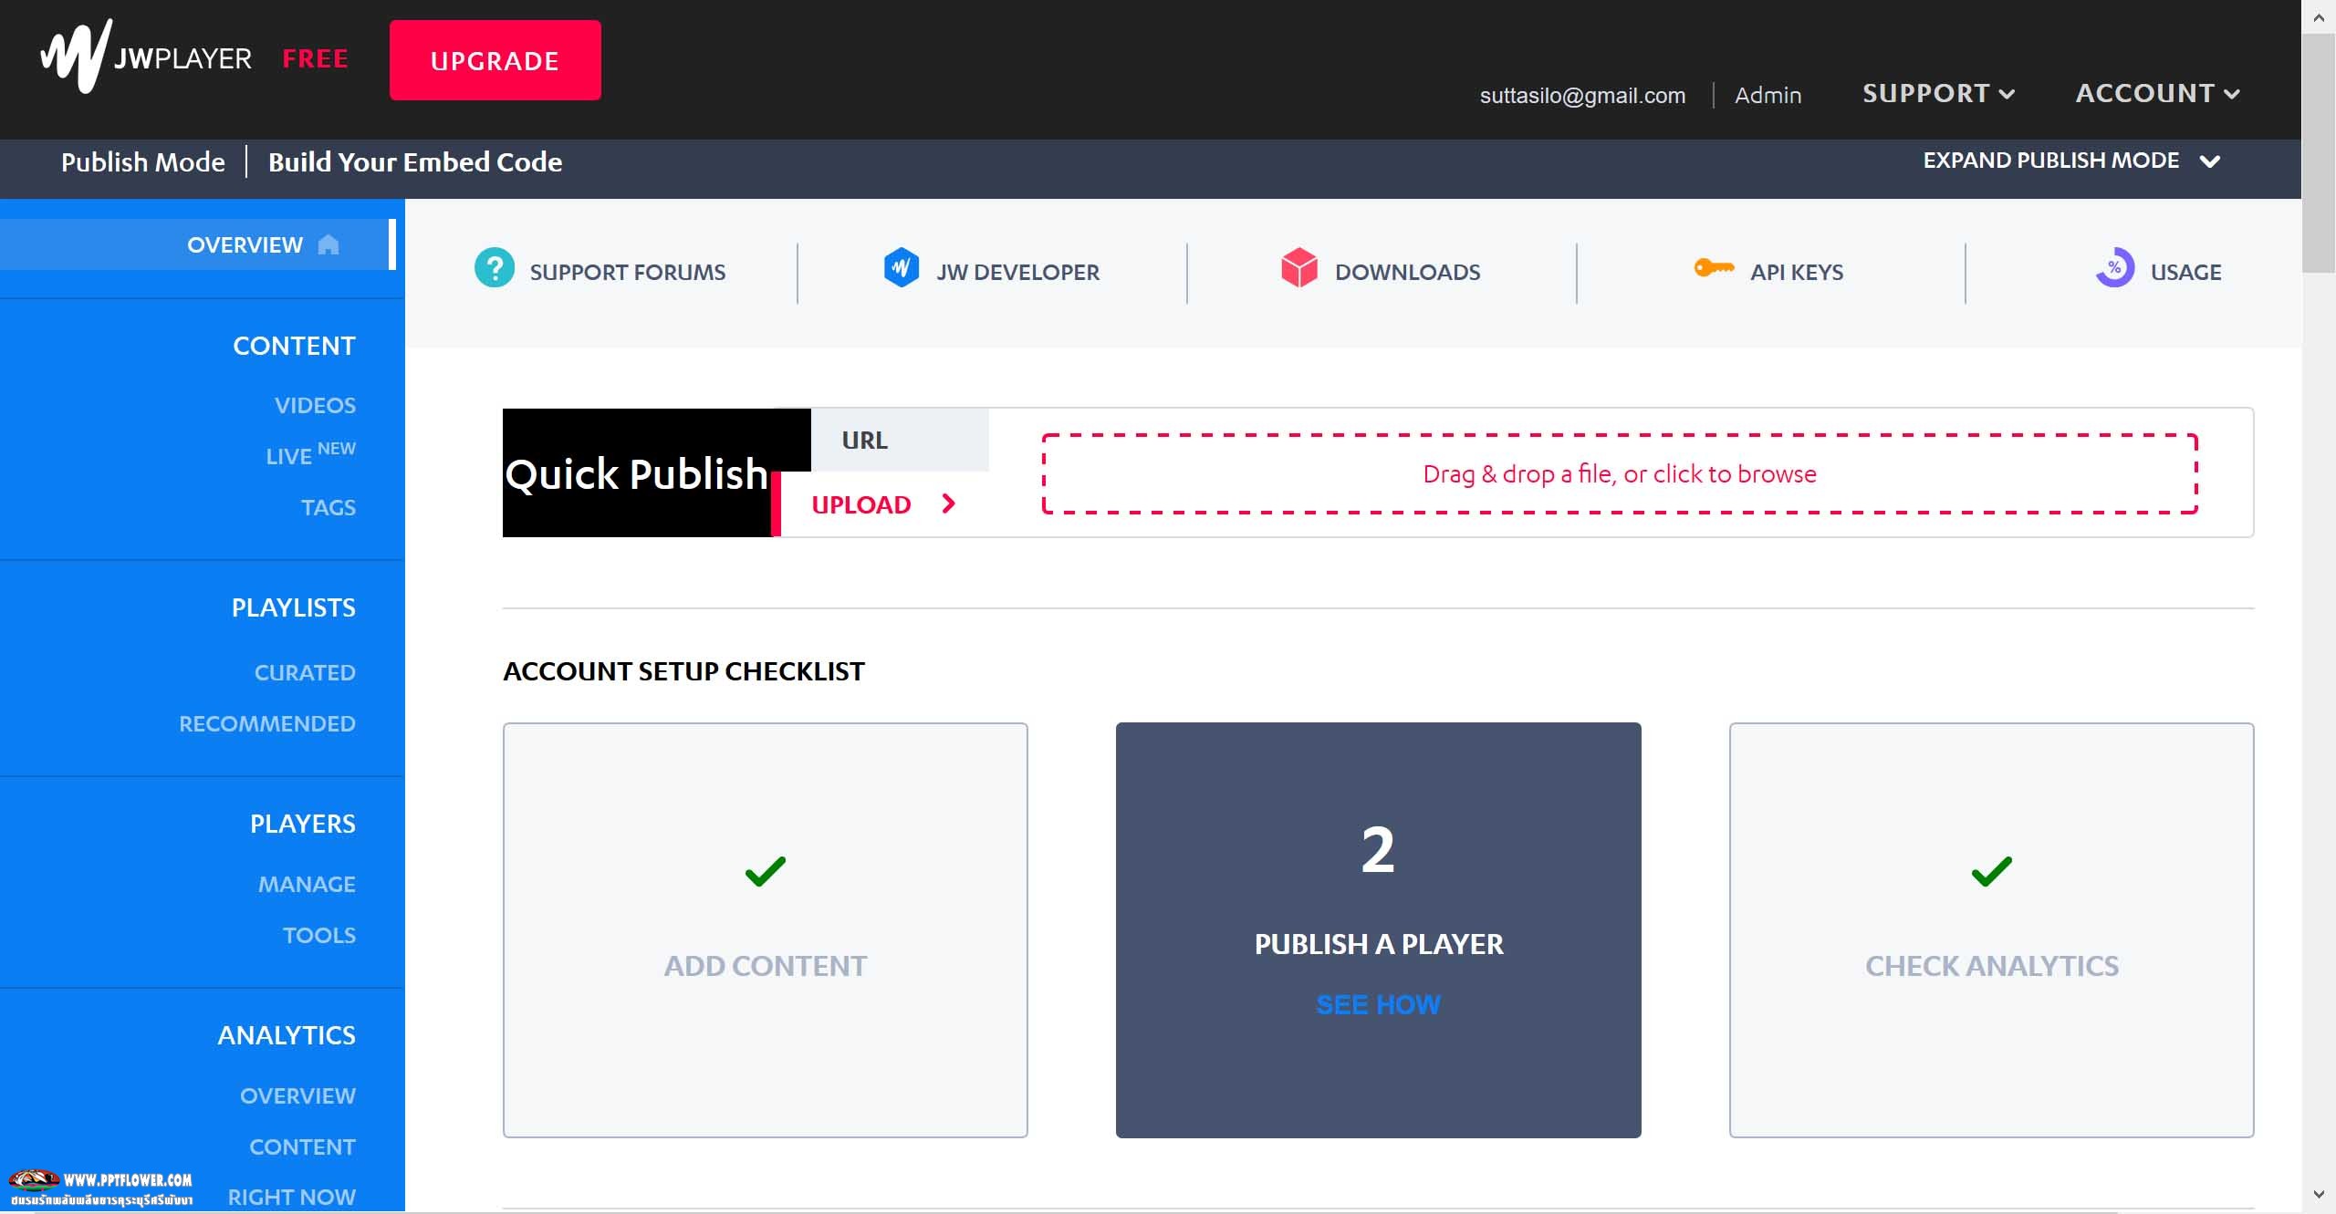This screenshot has height=1214, width=2336.
Task: Click the JW Developer hexagon icon
Action: 901,268
